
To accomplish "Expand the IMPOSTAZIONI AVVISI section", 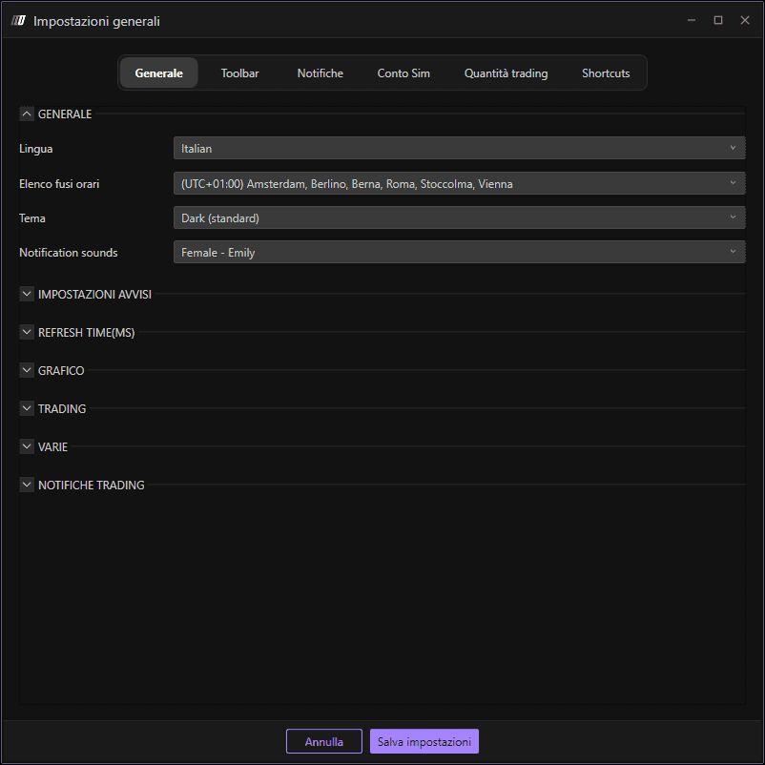I will 27,294.
